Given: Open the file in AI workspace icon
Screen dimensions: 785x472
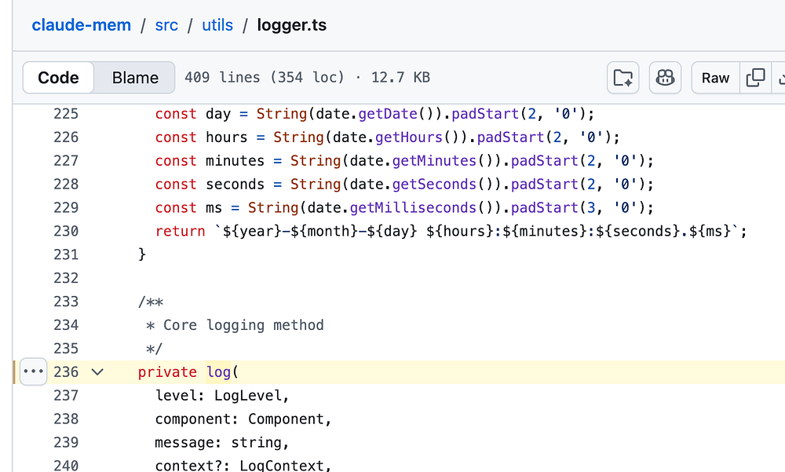Looking at the screenshot, I should pyautogui.click(x=623, y=78).
